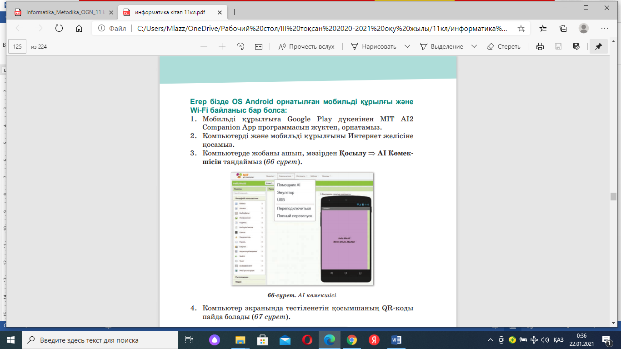Go to the browser home page
This screenshot has height=349, width=621.
(x=79, y=28)
